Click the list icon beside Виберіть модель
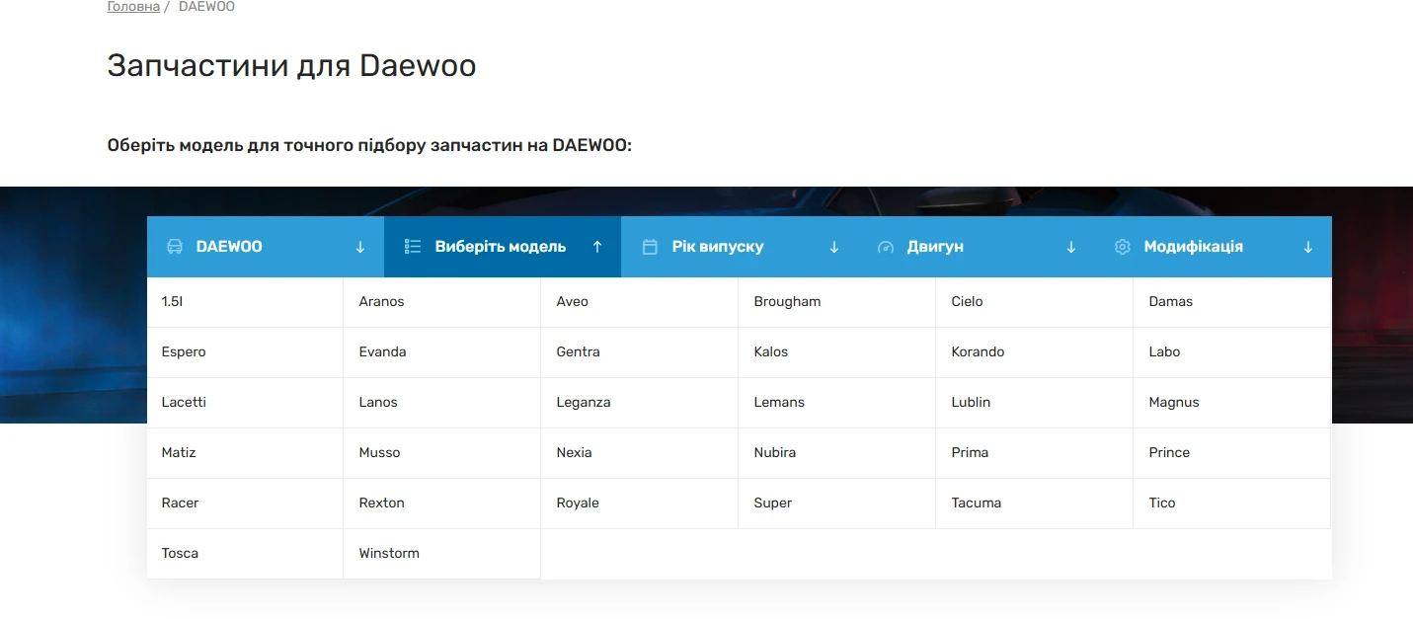Screen dimensions: 1413x619 [x=413, y=247]
